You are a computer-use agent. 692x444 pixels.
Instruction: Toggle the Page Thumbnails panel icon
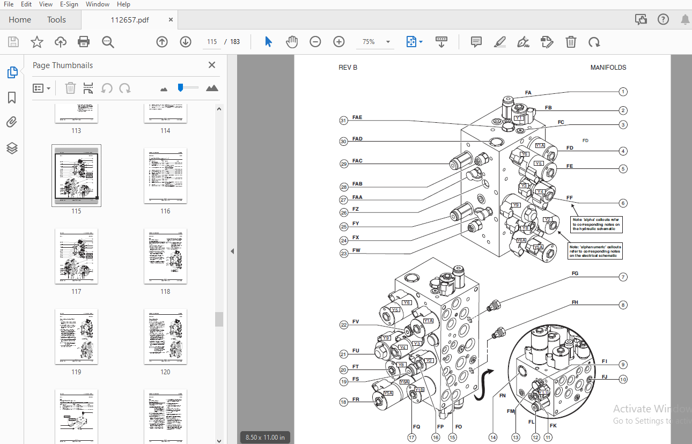coord(12,72)
